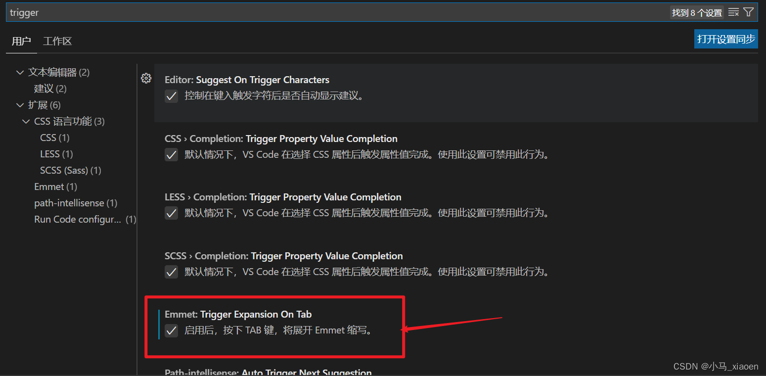
Task: Collapse the CSS 语言功能 tree group
Action: pyautogui.click(x=26, y=122)
